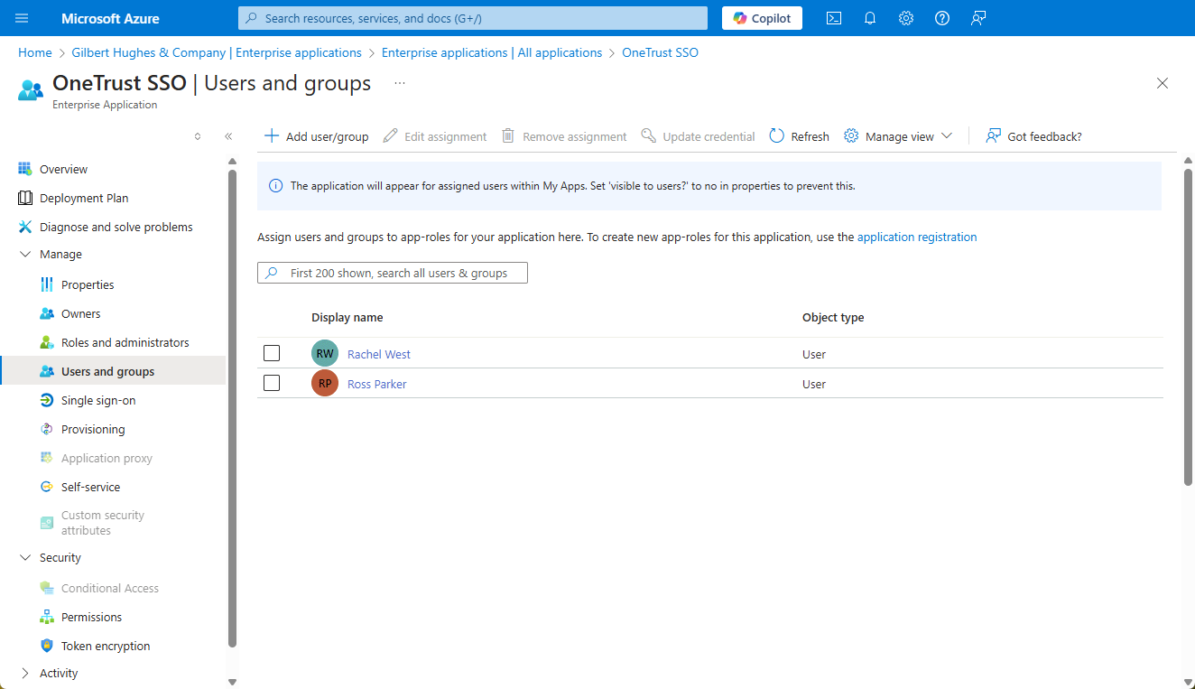
Task: Click Add user/group
Action: pos(316,135)
